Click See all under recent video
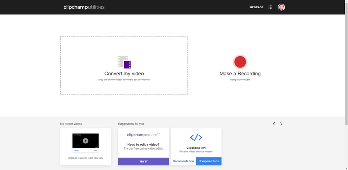 tap(76, 150)
